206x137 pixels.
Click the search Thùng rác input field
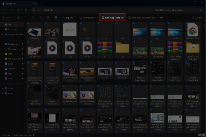[177, 10]
